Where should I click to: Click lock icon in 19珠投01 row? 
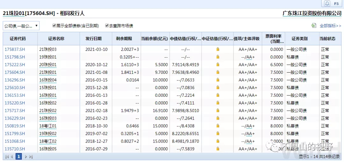click(x=218, y=57)
